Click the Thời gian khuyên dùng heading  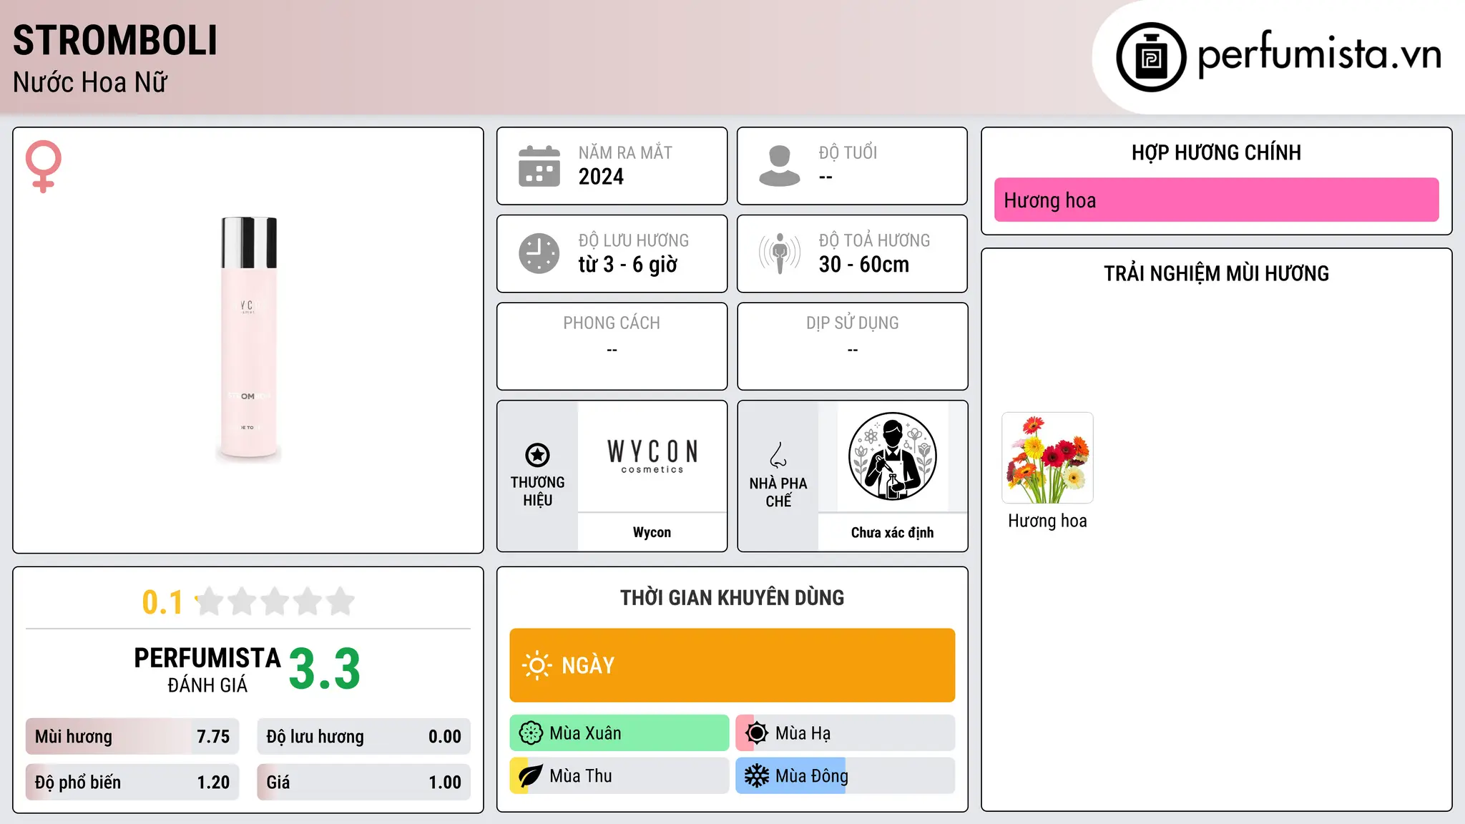tap(732, 597)
